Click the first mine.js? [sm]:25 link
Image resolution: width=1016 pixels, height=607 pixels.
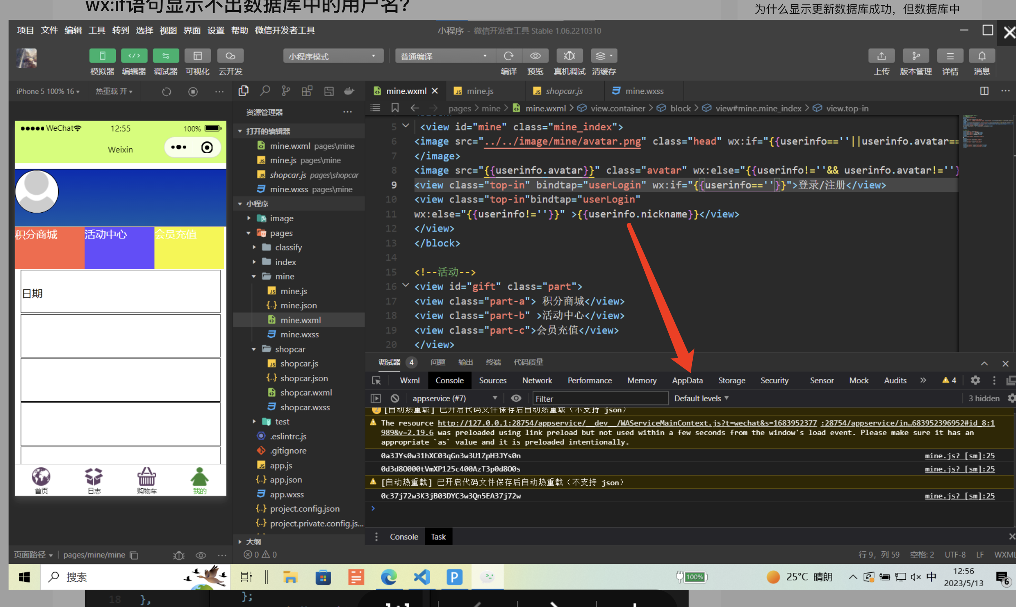click(959, 456)
